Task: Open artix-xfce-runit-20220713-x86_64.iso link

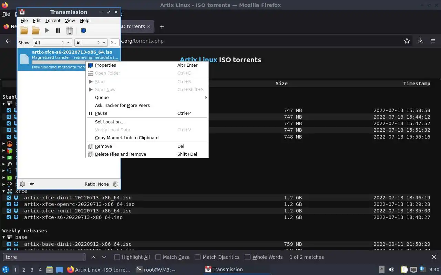Action: coord(78,211)
